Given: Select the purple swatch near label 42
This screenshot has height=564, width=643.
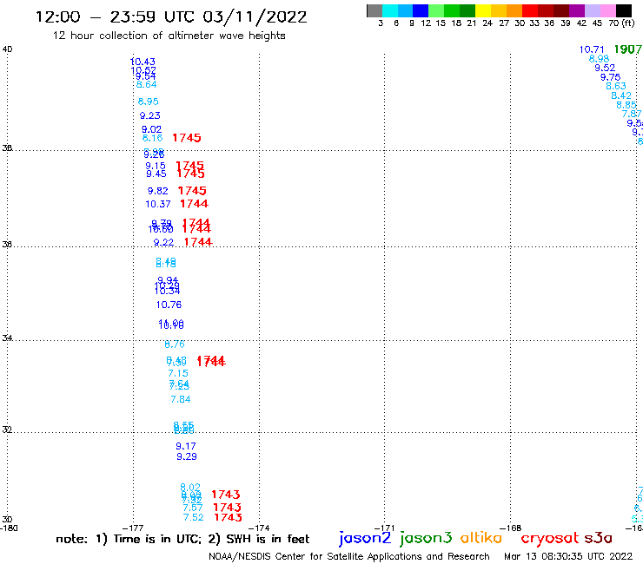Looking at the screenshot, I should point(577,11).
